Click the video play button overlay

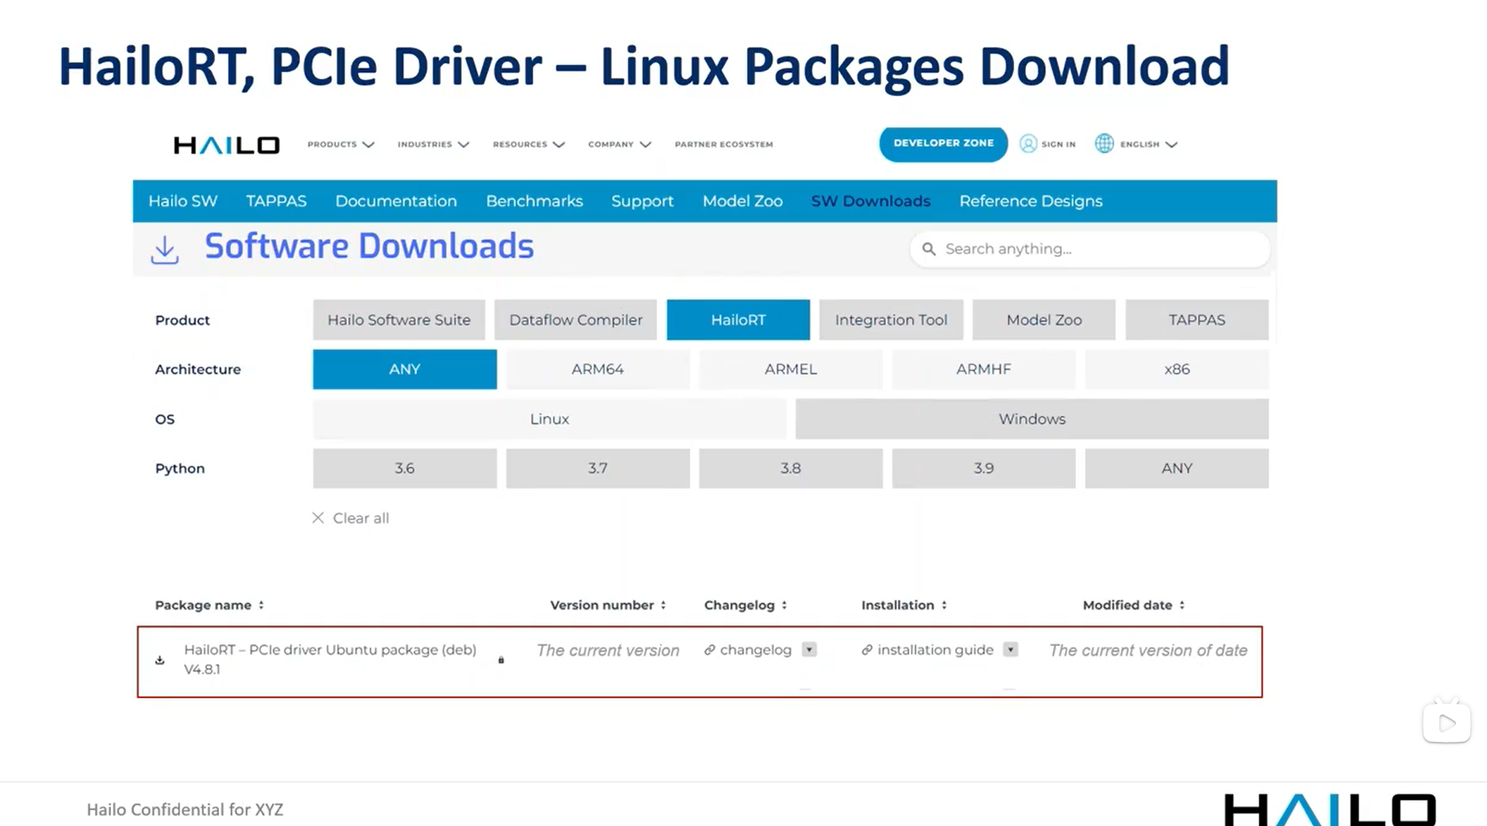click(x=1447, y=723)
